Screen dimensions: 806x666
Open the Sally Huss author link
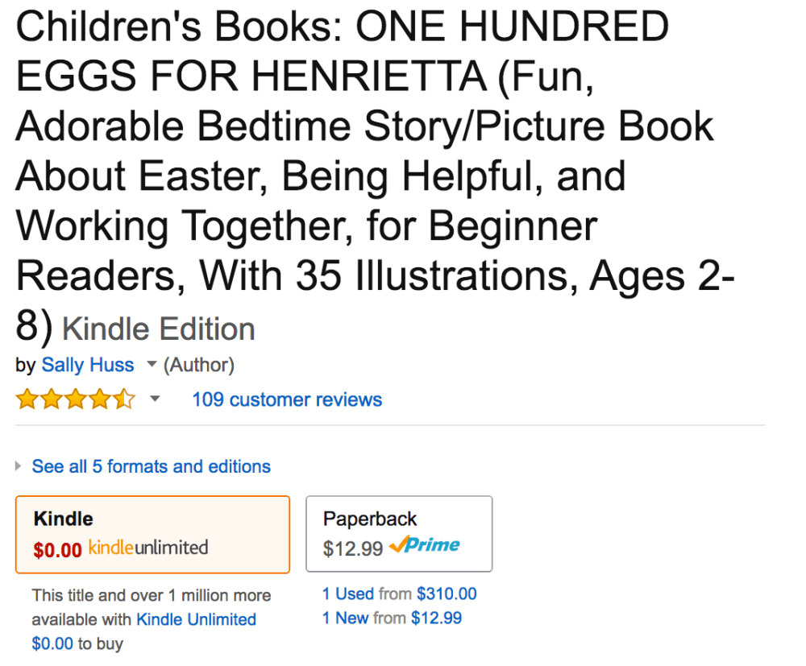coord(88,366)
